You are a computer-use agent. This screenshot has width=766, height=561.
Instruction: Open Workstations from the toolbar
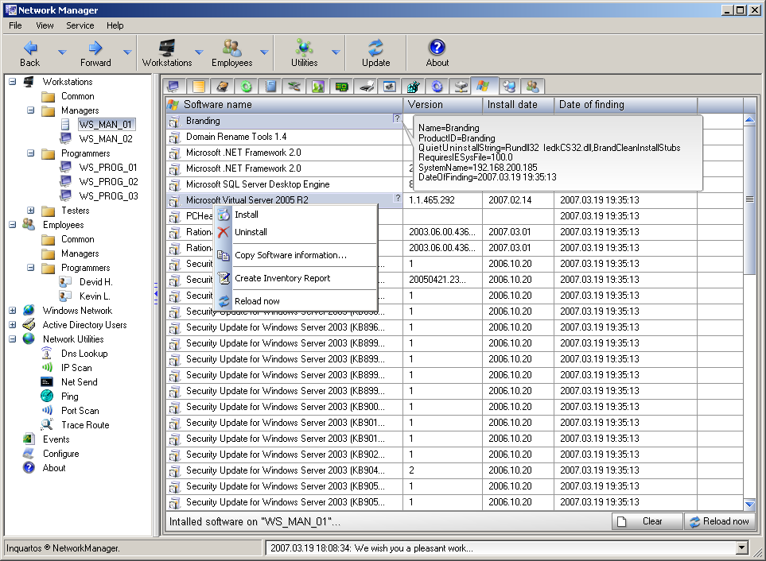167,52
